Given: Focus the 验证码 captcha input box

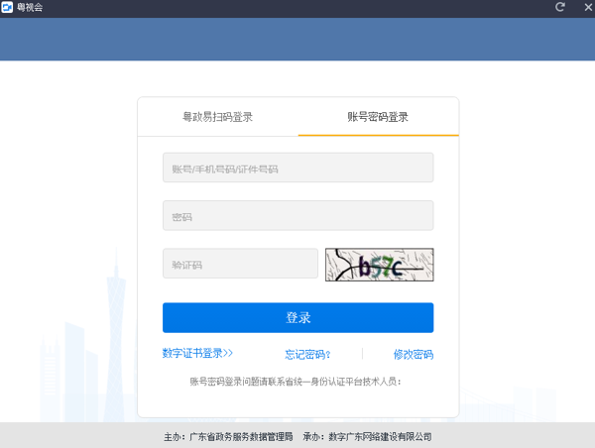Looking at the screenshot, I should (240, 265).
